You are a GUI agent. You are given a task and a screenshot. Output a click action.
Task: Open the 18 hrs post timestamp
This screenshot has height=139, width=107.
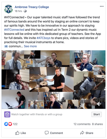point(18,11)
